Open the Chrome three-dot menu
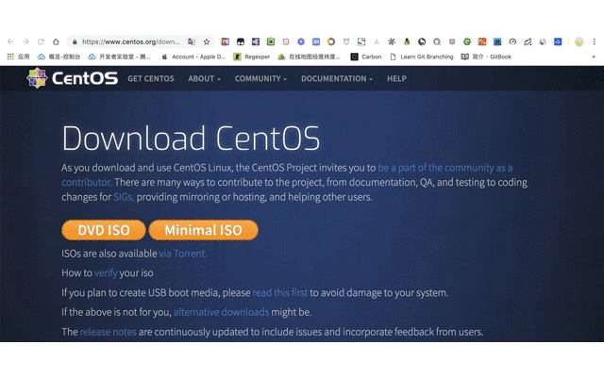The height and width of the screenshot is (377, 604). click(x=595, y=41)
